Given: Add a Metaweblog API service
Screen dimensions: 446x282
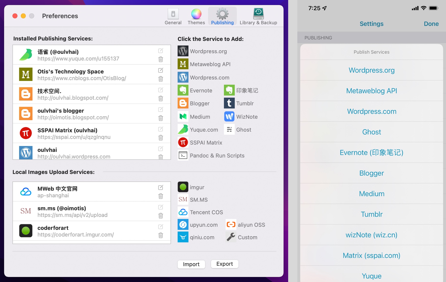Looking at the screenshot, I should point(204,64).
